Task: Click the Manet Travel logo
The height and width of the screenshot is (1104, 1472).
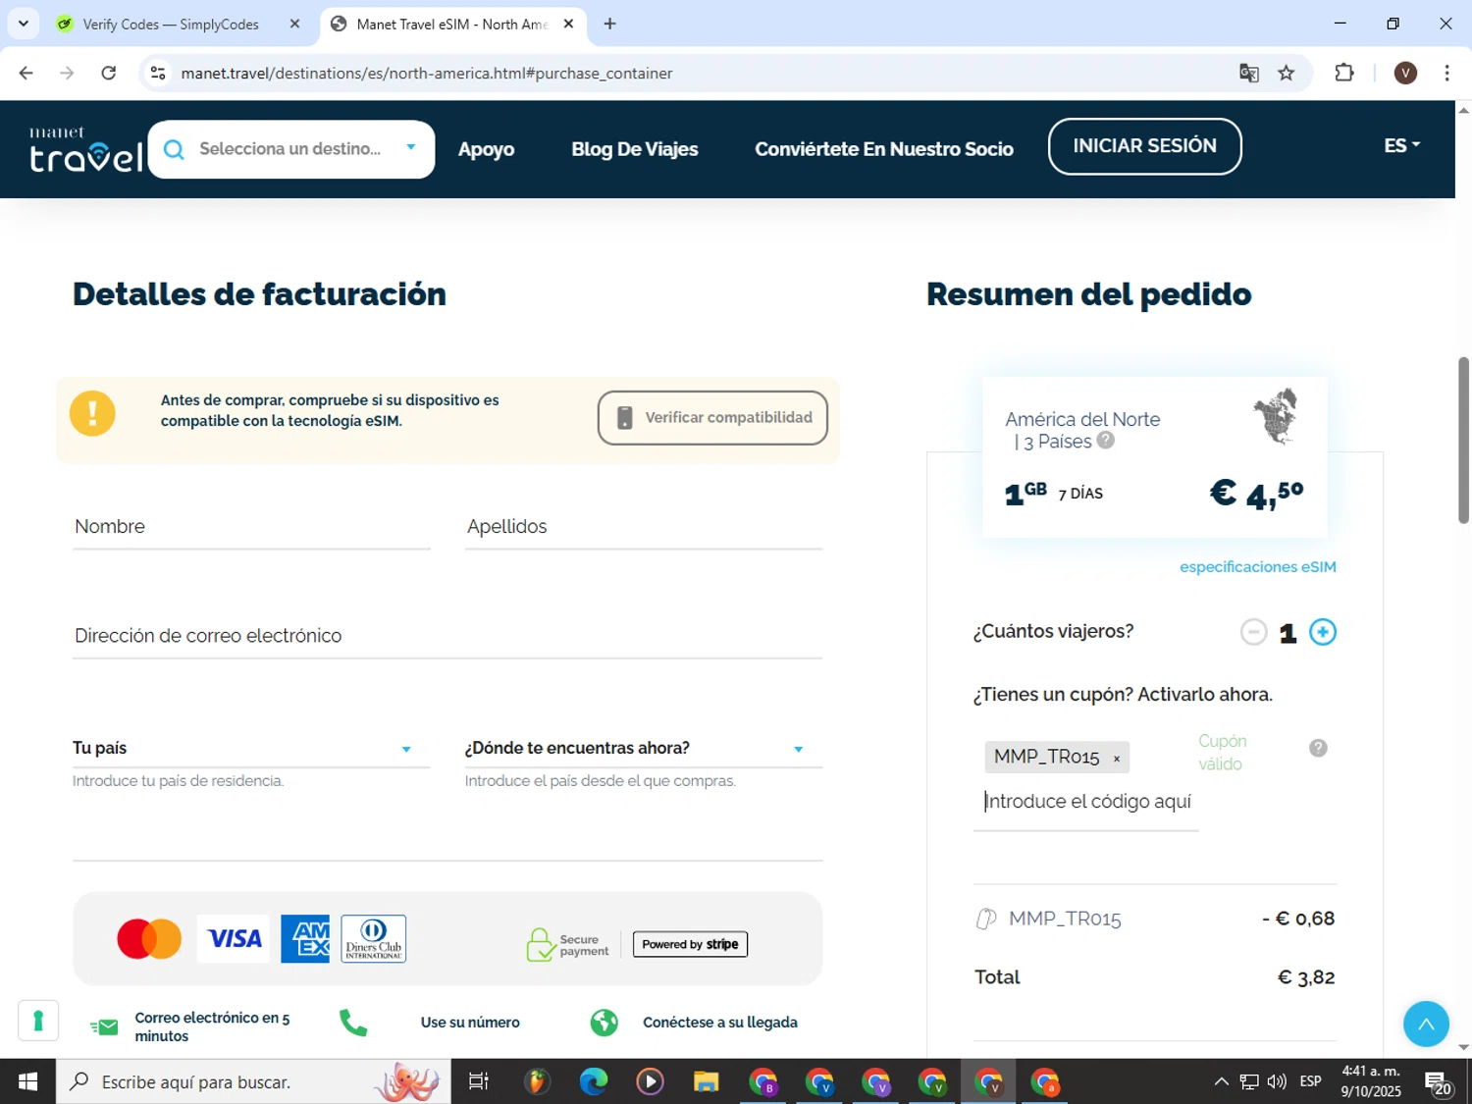Action: [85, 149]
